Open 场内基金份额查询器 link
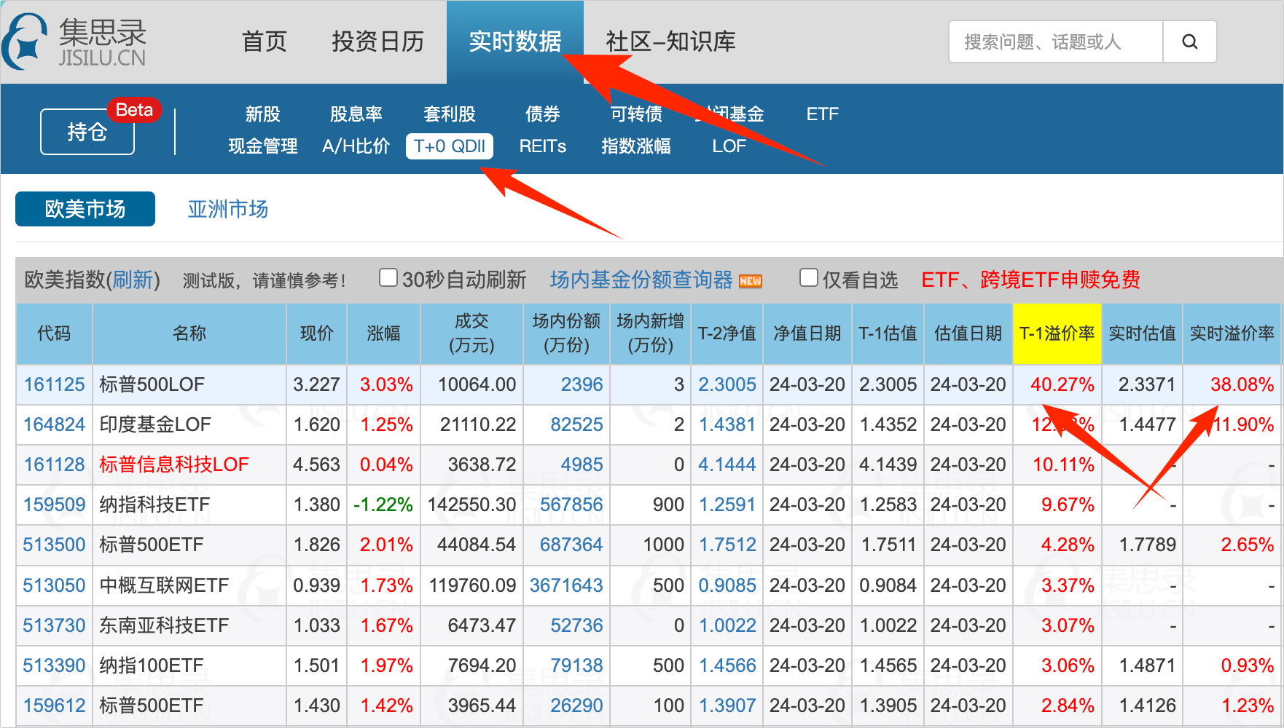This screenshot has height=728, width=1284. [x=641, y=280]
